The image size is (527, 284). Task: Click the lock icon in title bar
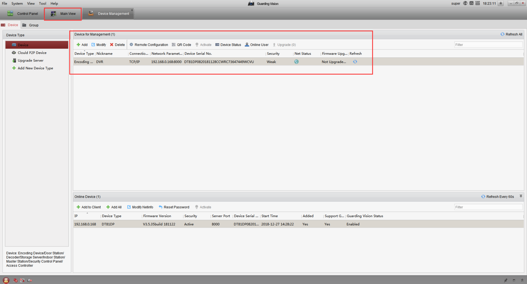[x=501, y=3]
